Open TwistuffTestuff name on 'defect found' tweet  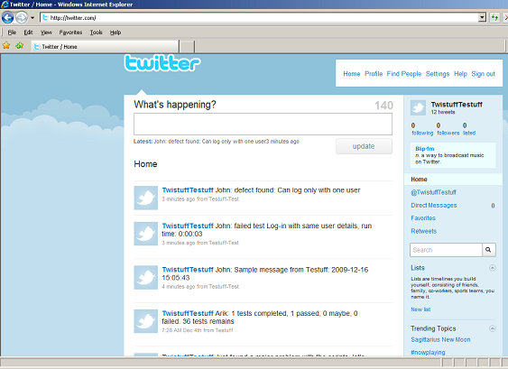tap(188, 190)
